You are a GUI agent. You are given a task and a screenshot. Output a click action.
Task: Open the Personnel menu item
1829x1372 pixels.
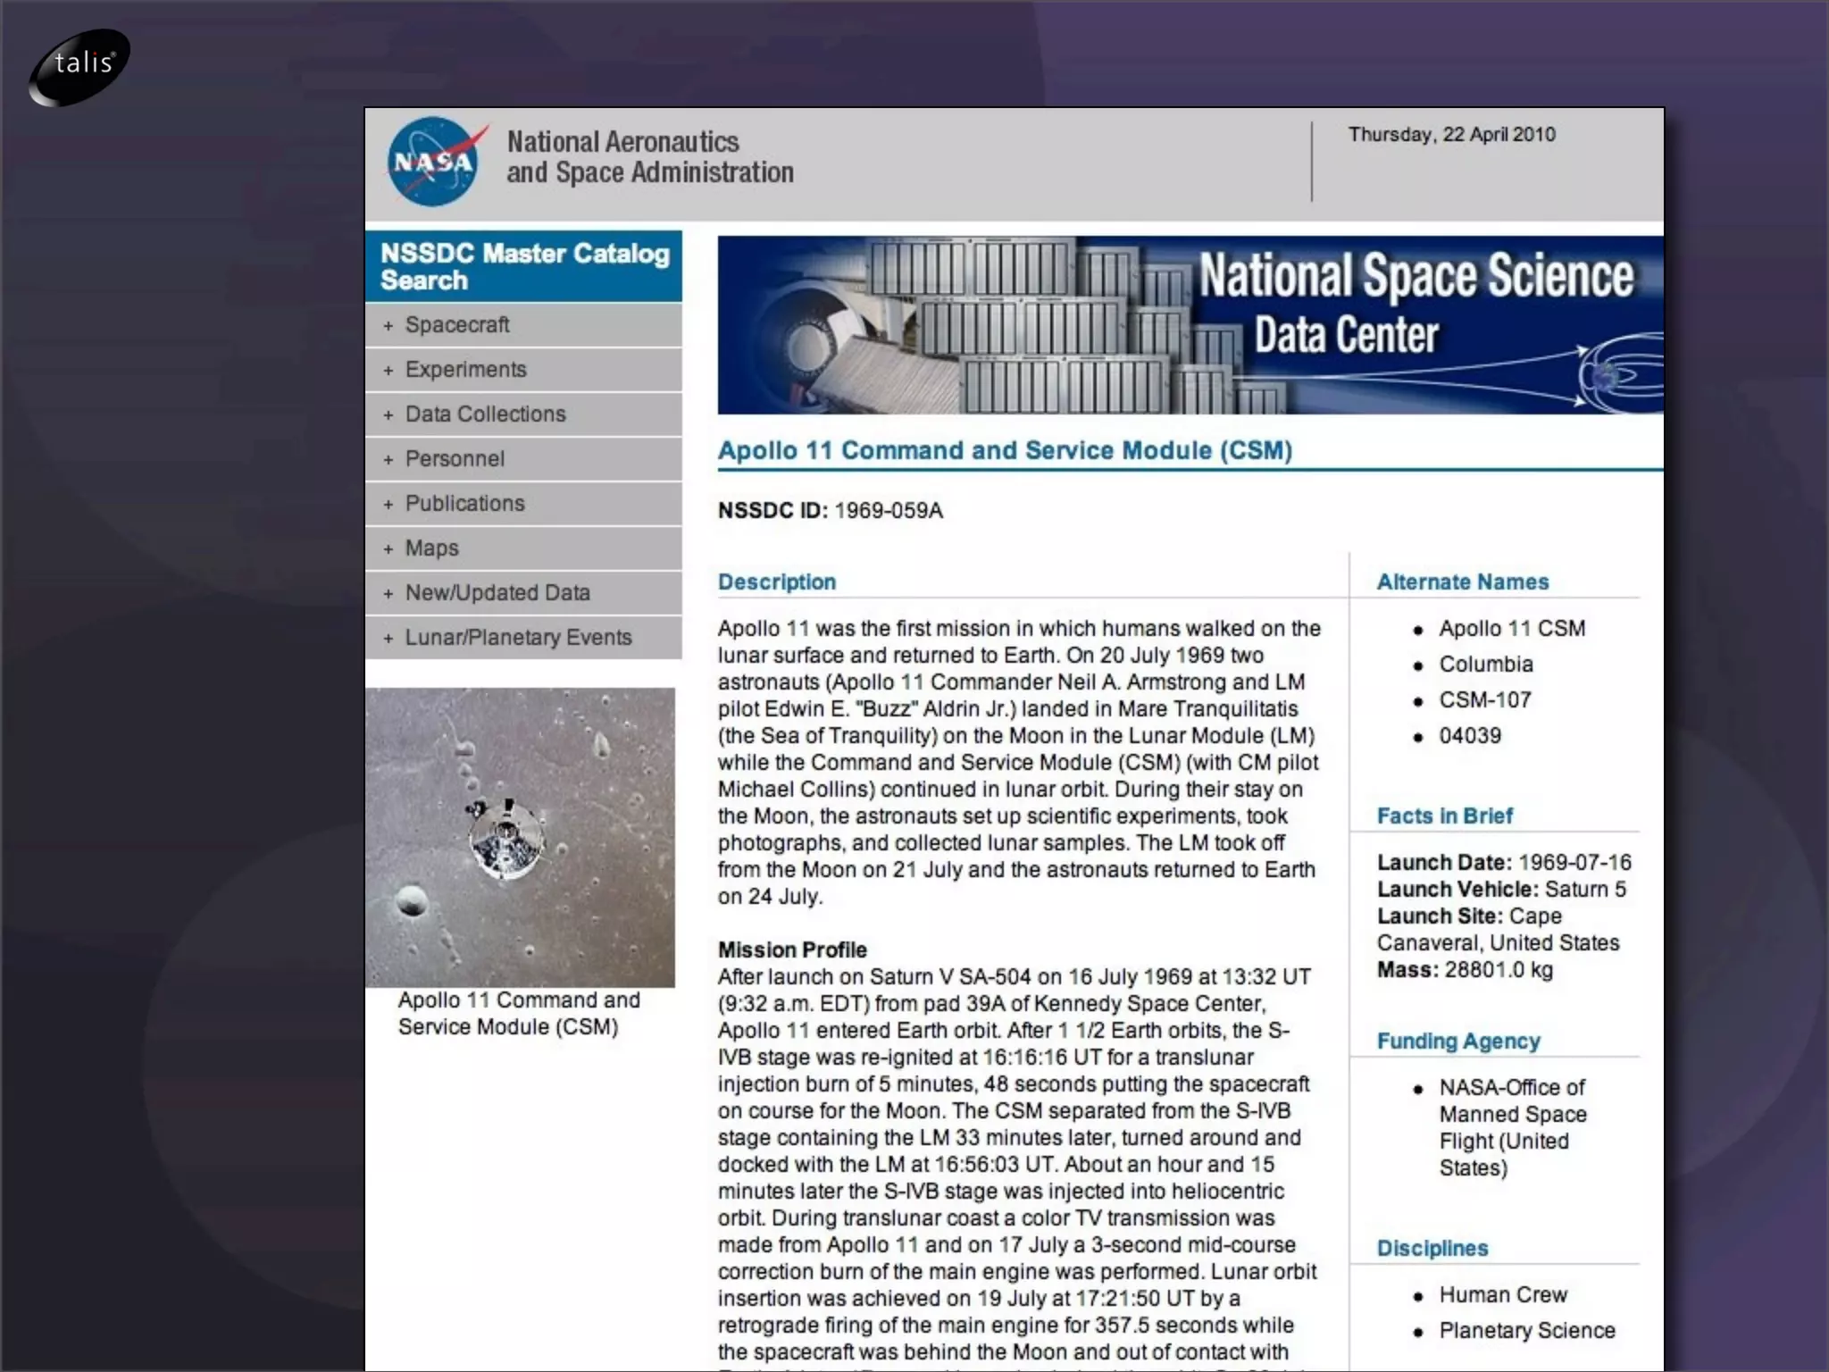coord(455,459)
